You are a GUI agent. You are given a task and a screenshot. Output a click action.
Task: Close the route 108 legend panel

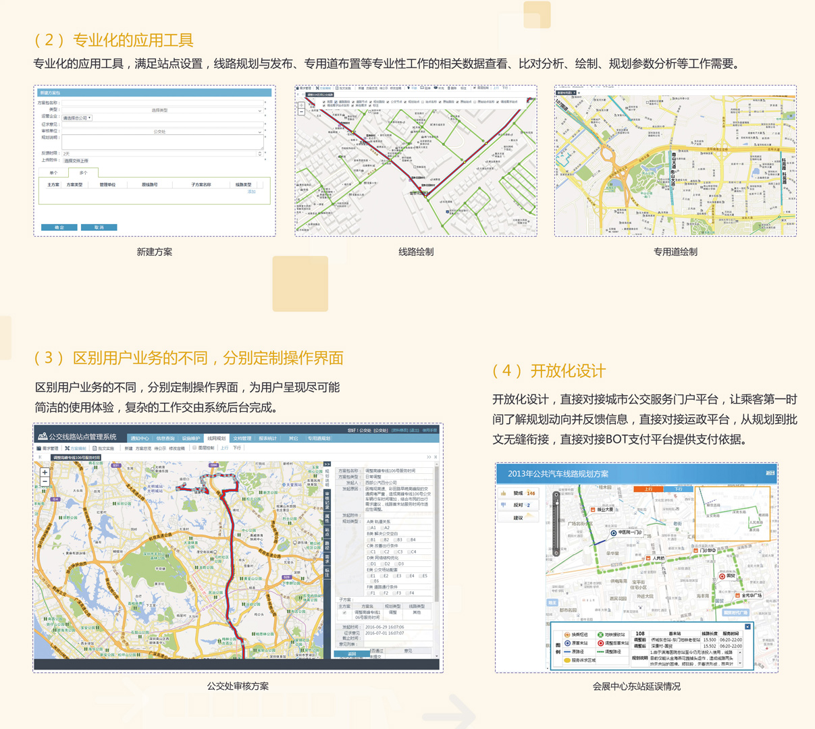747,627
